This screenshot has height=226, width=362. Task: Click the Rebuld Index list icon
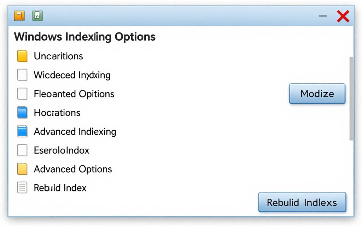click(22, 188)
